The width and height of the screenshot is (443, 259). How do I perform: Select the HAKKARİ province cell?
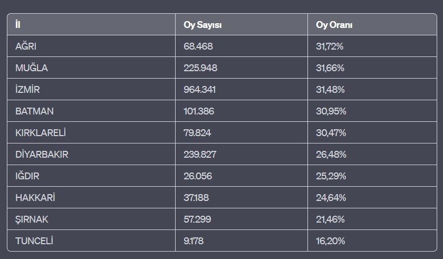click(x=35, y=198)
